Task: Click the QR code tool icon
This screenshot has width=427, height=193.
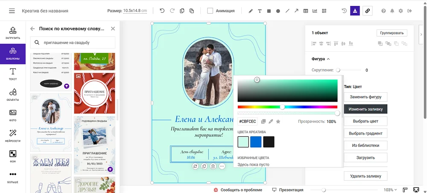Action: click(x=325, y=11)
